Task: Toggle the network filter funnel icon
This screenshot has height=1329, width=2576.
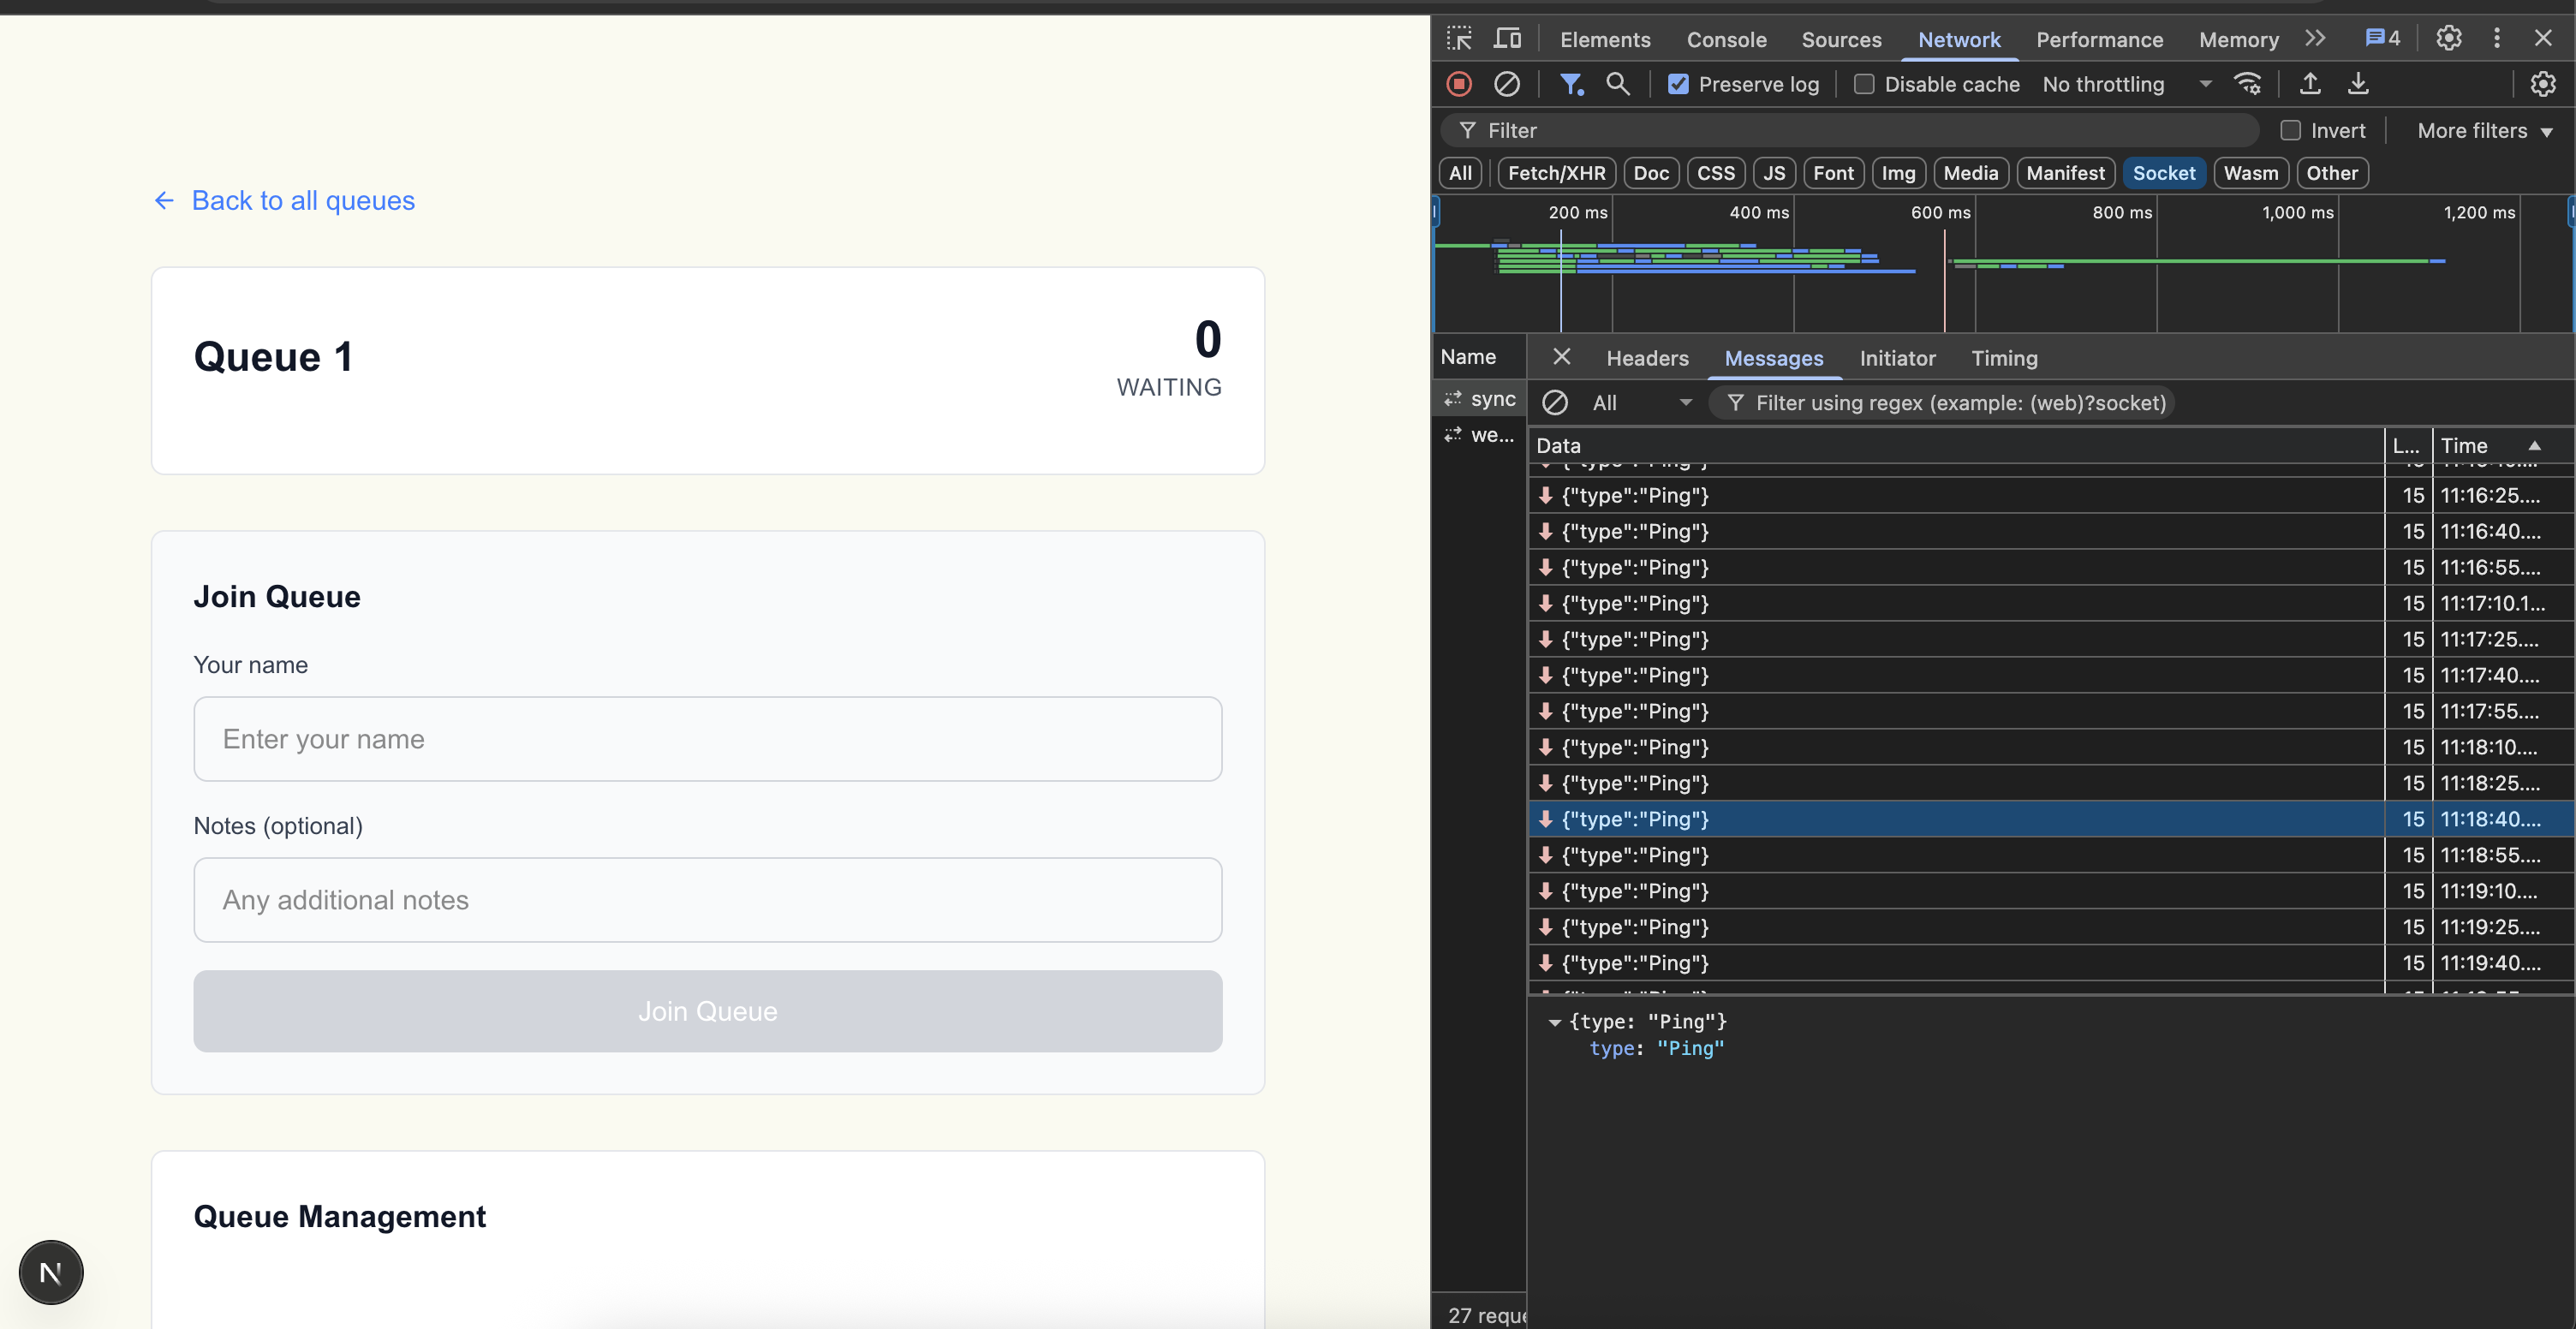Action: pyautogui.click(x=1571, y=84)
